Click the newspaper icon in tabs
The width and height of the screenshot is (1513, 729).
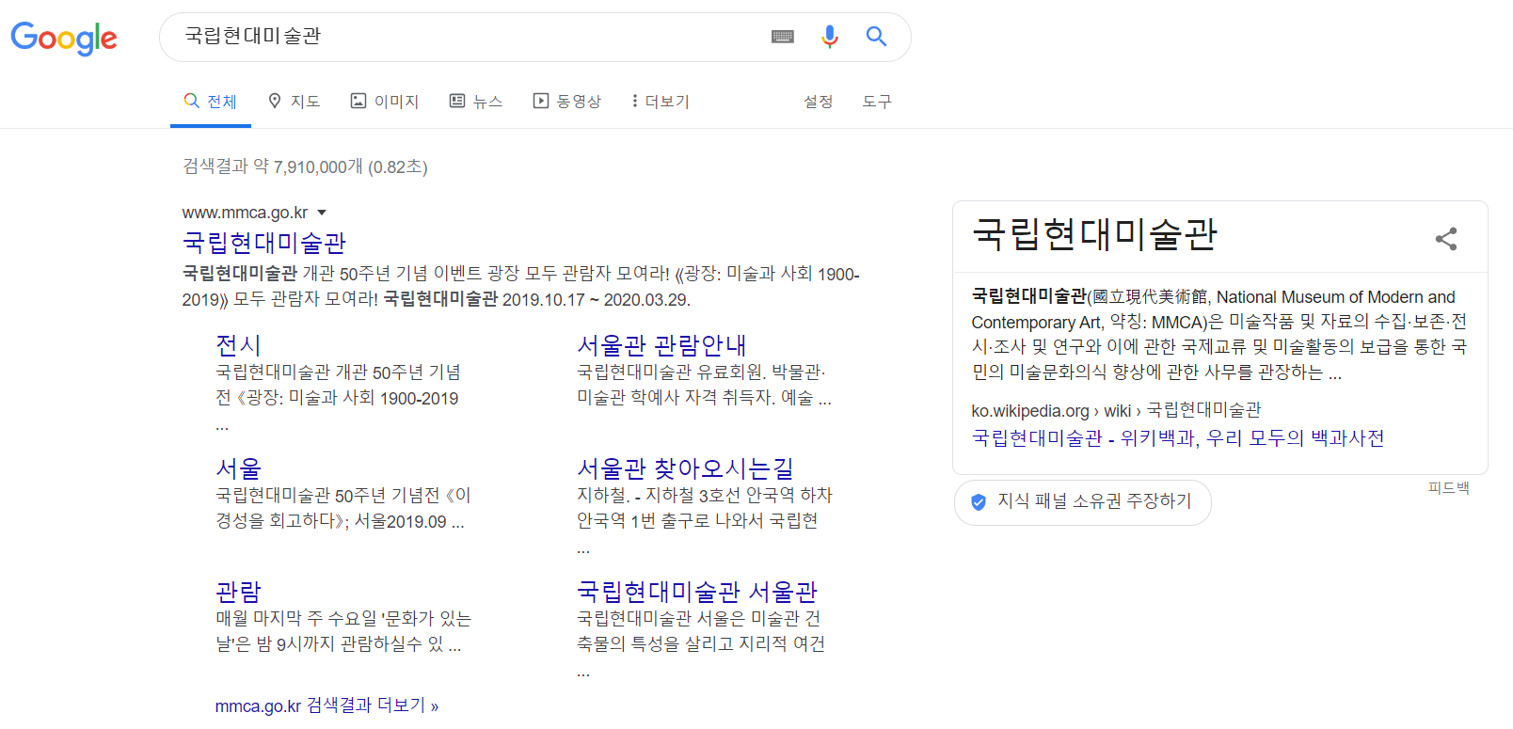pyautogui.click(x=457, y=101)
